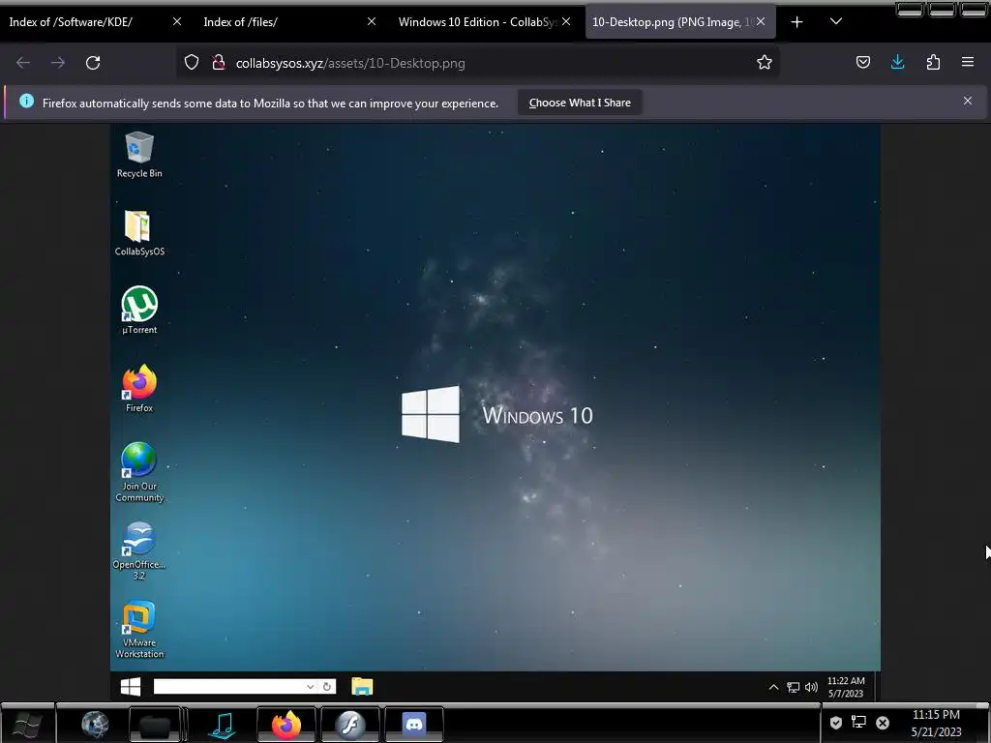
Task: Click the Start orb on the taskbar
Action: coord(27,724)
